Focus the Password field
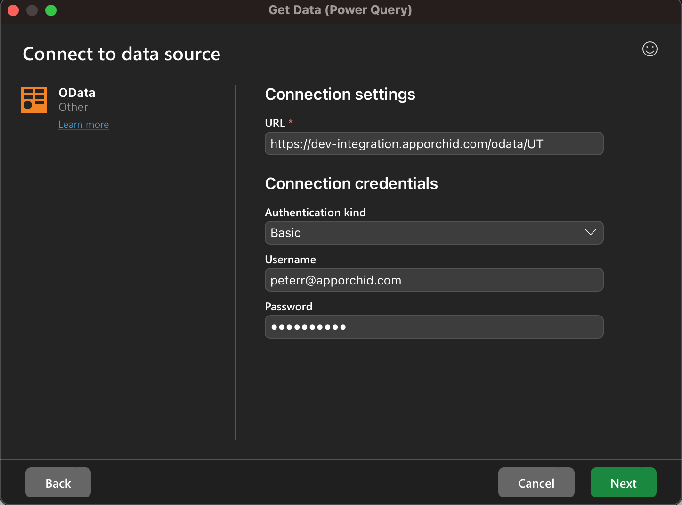The width and height of the screenshot is (682, 505). [434, 327]
